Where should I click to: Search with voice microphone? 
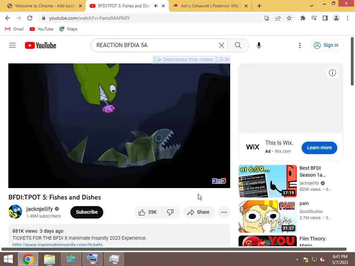(259, 45)
